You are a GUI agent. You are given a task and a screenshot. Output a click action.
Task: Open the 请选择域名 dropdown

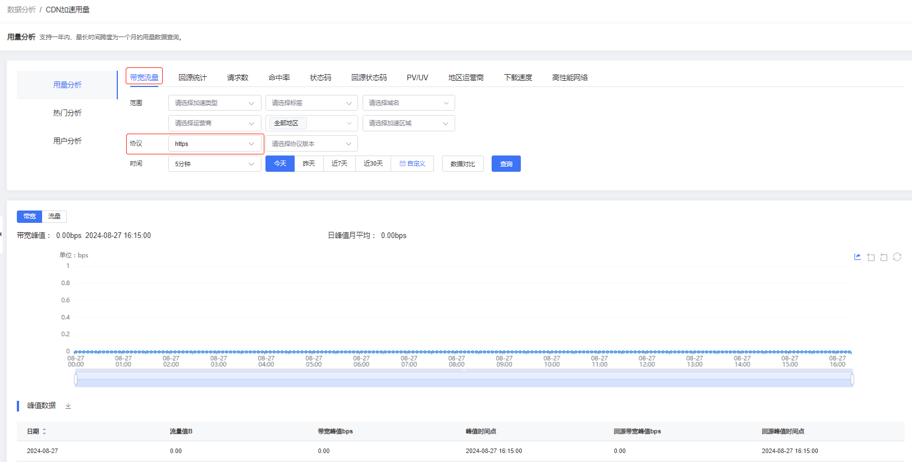(x=409, y=103)
